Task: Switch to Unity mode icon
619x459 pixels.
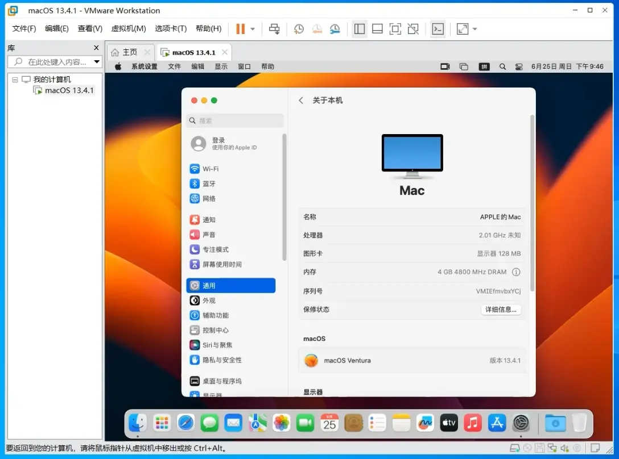Action: (413, 29)
